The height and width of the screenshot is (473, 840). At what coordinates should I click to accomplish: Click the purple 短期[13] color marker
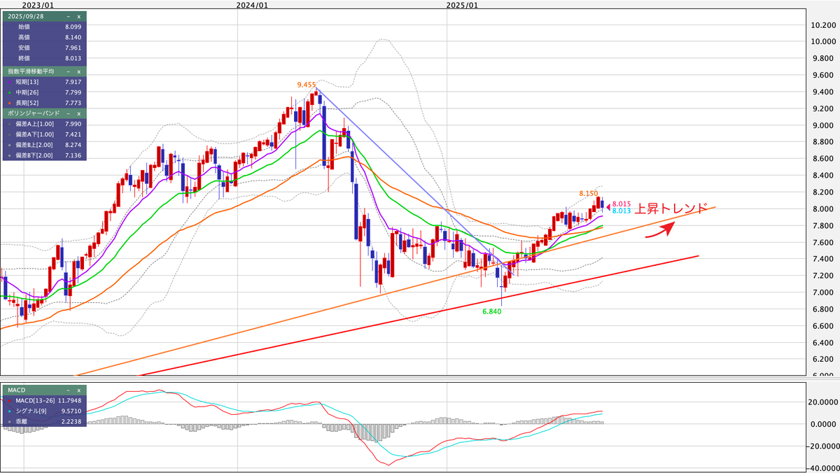click(8, 82)
